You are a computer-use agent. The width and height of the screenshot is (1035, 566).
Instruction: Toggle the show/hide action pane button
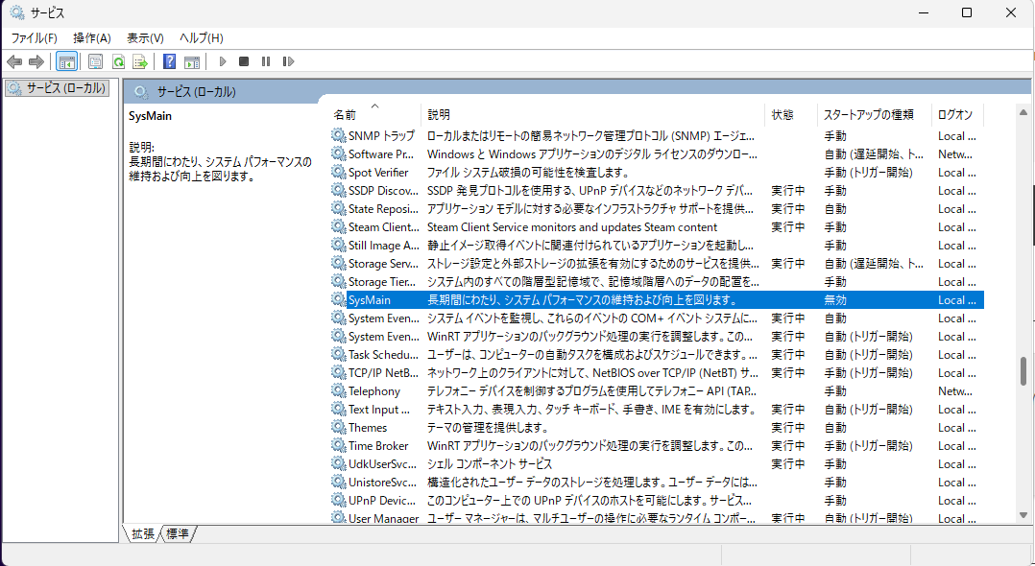point(191,61)
